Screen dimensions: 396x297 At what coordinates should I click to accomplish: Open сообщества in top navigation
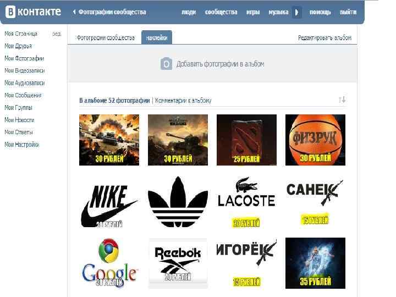pos(221,12)
